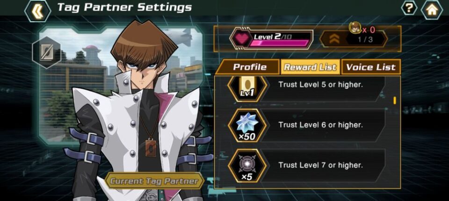Select the x5 orb reward icon
The height and width of the screenshot is (201, 449).
tap(247, 166)
